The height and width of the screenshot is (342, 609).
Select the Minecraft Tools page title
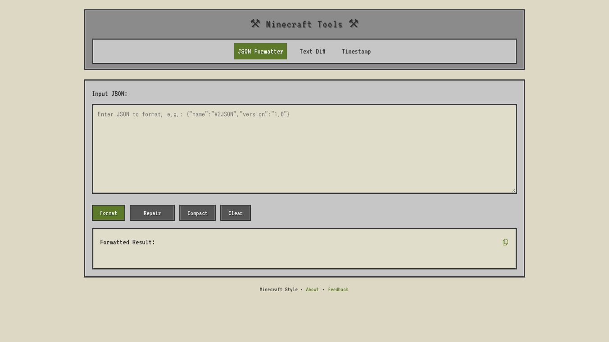tap(304, 24)
